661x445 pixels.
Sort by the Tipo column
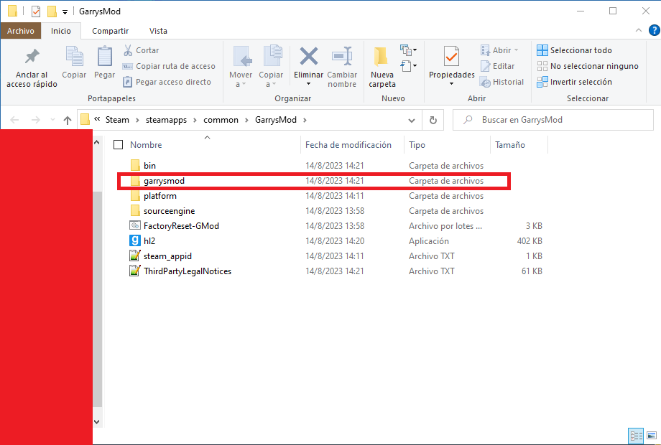point(417,145)
